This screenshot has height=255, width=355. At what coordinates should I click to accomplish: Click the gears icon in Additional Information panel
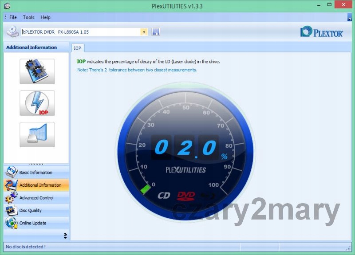pyautogui.click(x=37, y=71)
